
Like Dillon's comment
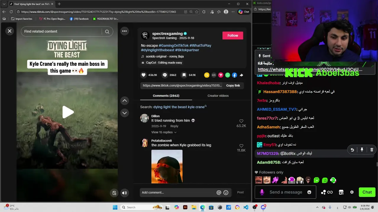pyautogui.click(x=241, y=121)
